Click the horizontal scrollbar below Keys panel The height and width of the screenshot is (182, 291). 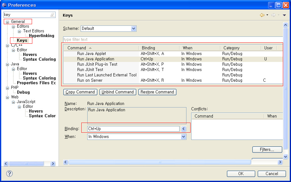coord(159,162)
